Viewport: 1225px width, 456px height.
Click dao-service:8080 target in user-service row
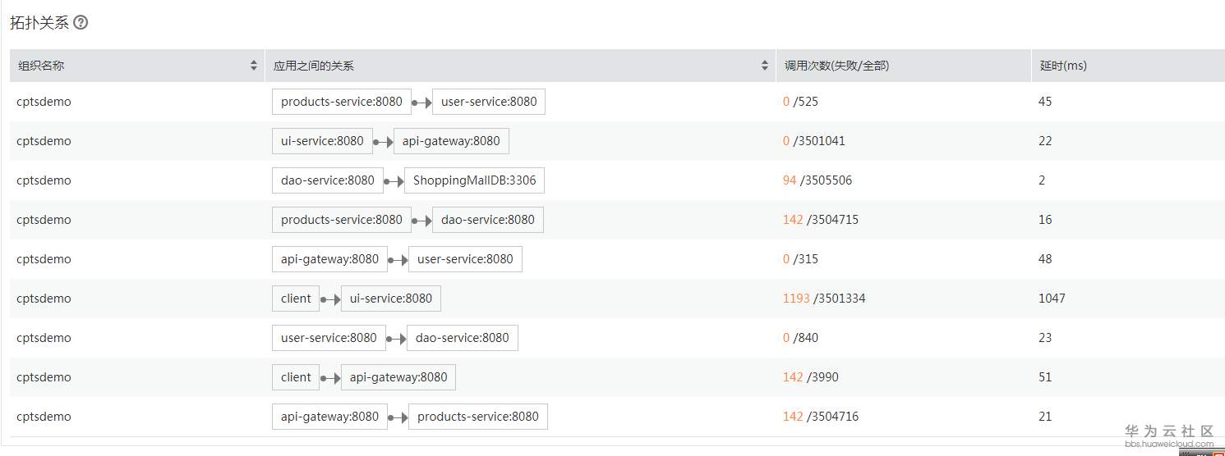463,338
